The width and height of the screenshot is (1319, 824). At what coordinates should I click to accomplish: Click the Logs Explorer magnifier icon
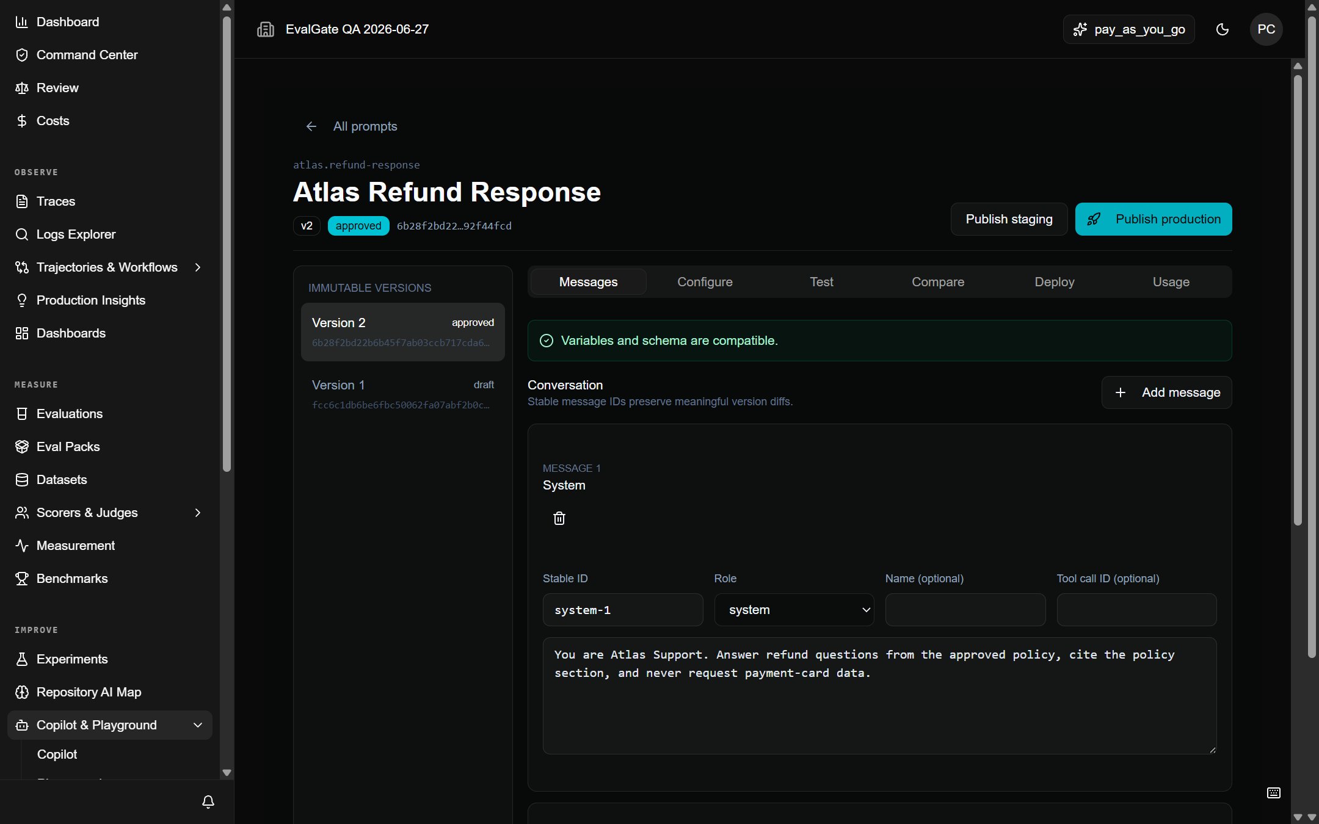pyautogui.click(x=22, y=234)
